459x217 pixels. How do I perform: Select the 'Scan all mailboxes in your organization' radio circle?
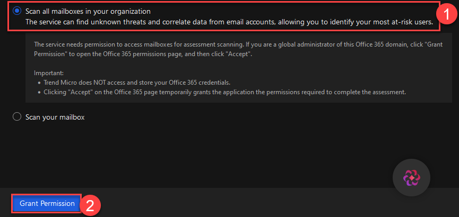[x=17, y=11]
